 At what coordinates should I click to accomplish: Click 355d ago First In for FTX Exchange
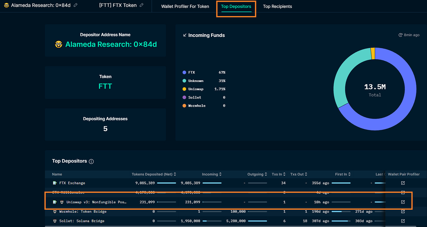(320, 183)
